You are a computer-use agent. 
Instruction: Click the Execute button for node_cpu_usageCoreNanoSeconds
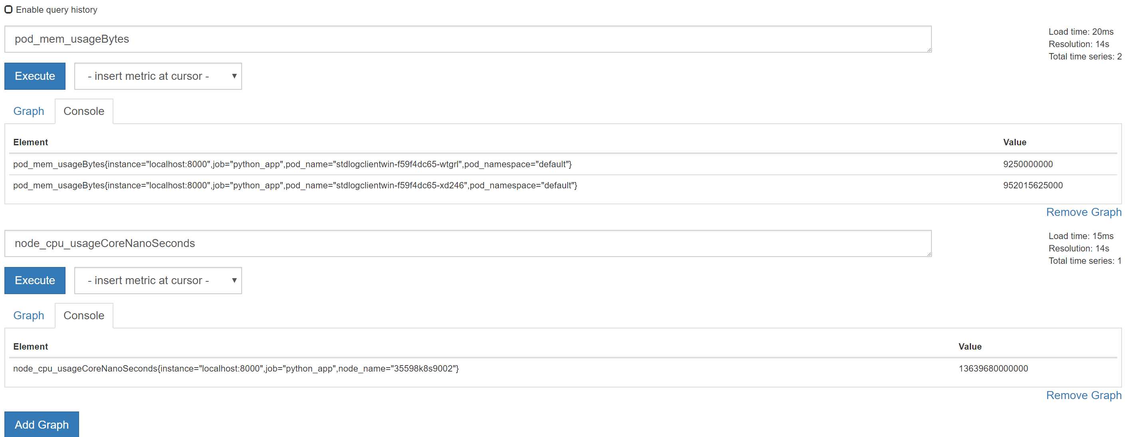(35, 279)
